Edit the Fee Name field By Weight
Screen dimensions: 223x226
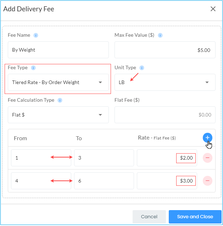click(58, 50)
